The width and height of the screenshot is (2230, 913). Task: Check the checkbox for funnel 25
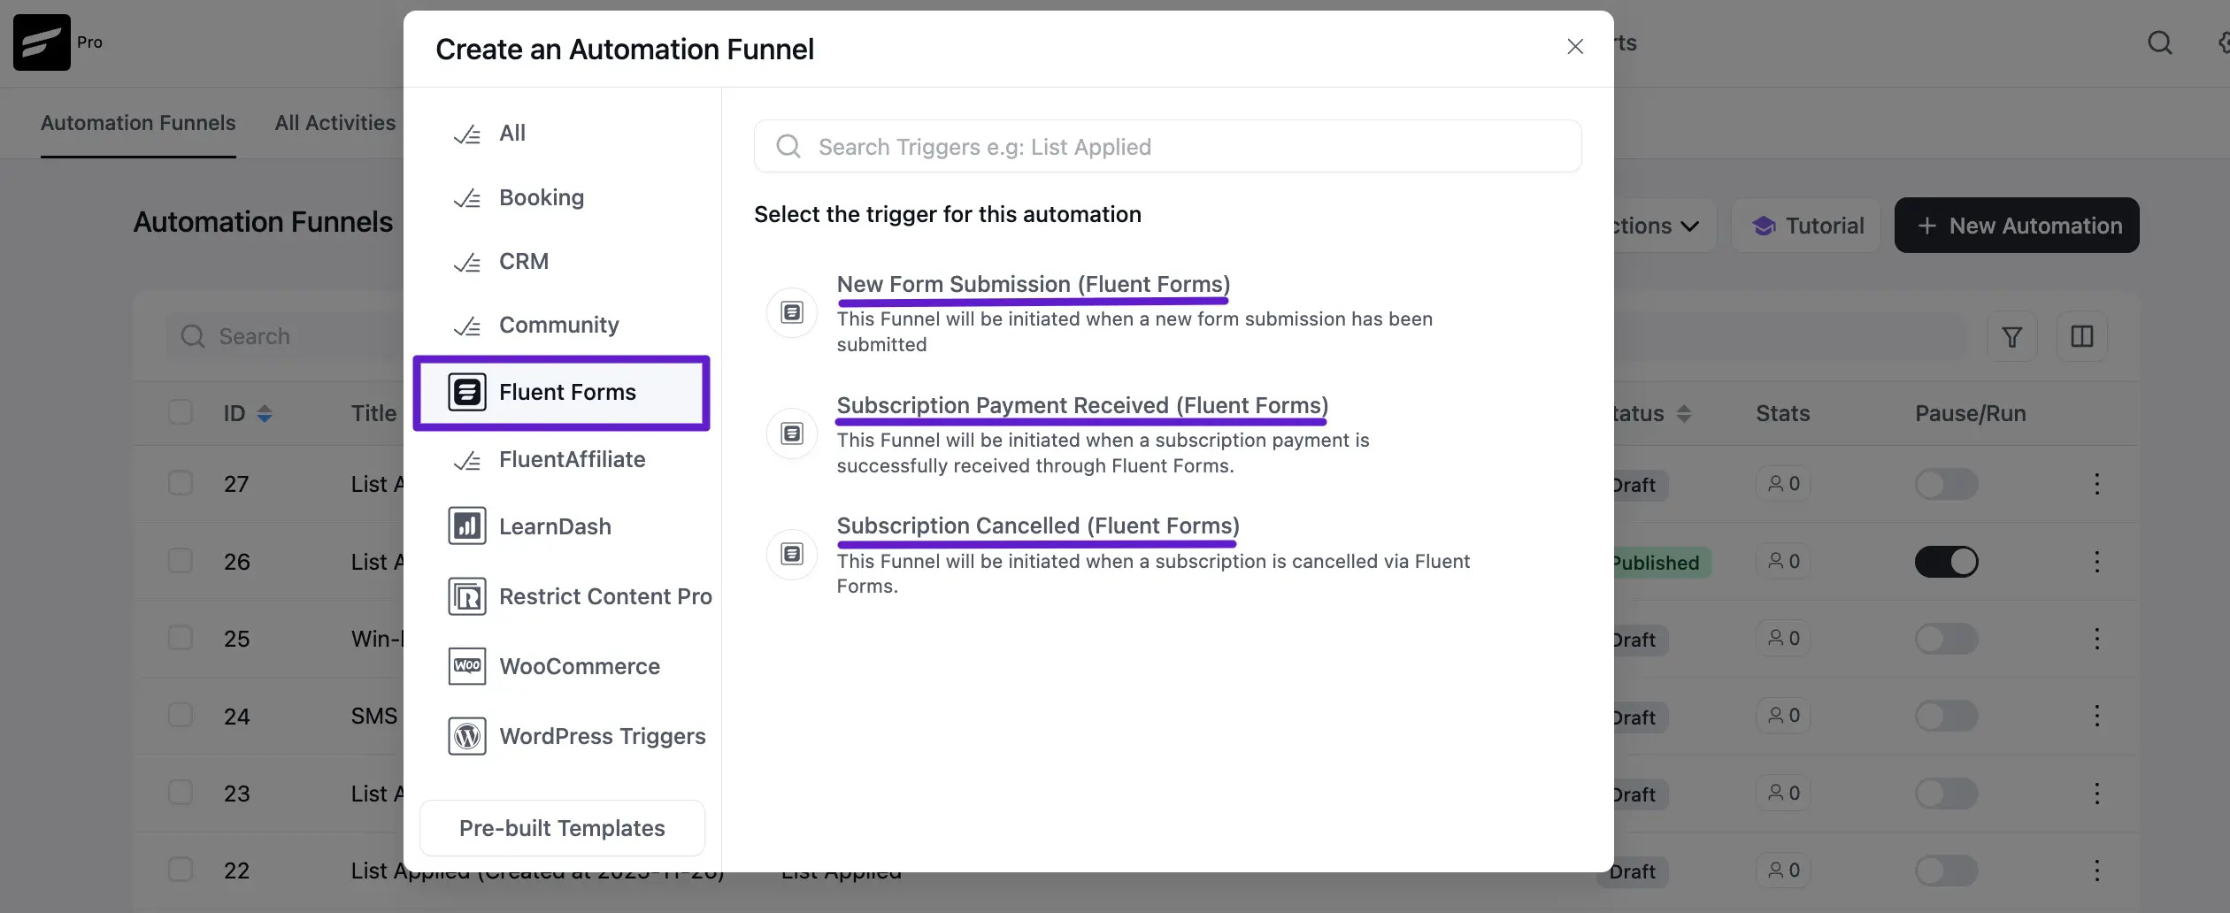181,638
